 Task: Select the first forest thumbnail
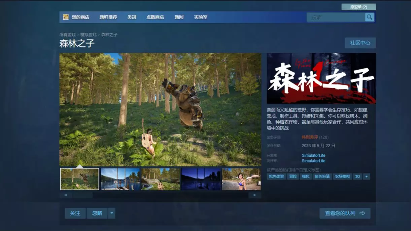79,179
